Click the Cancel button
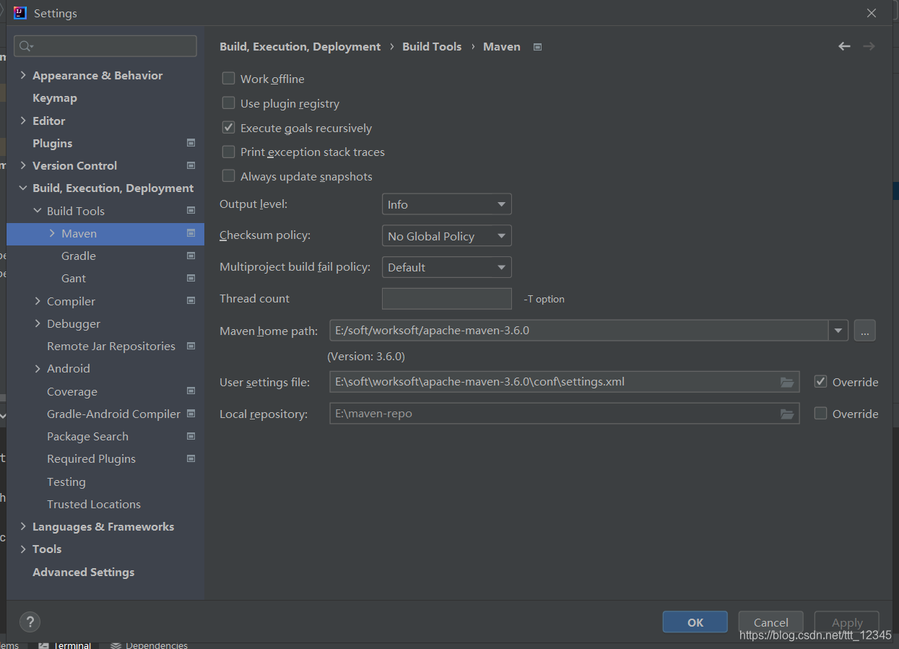The image size is (899, 649). pyautogui.click(x=770, y=622)
